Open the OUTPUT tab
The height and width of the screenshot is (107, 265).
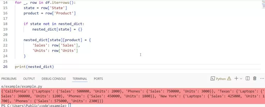pyautogui.click(x=29, y=79)
